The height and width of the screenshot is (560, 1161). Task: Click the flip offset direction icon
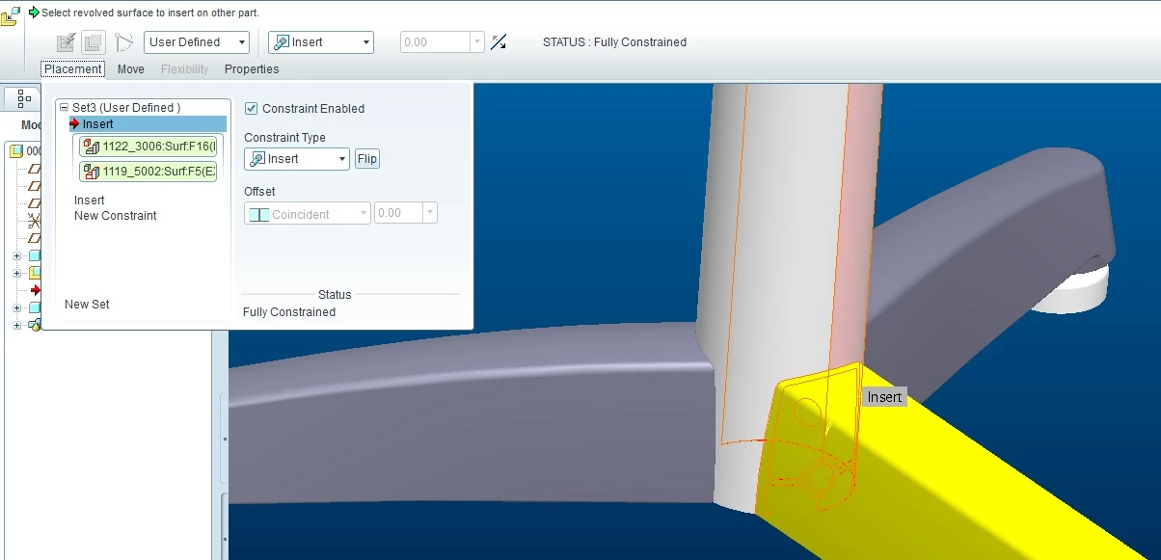pos(498,42)
